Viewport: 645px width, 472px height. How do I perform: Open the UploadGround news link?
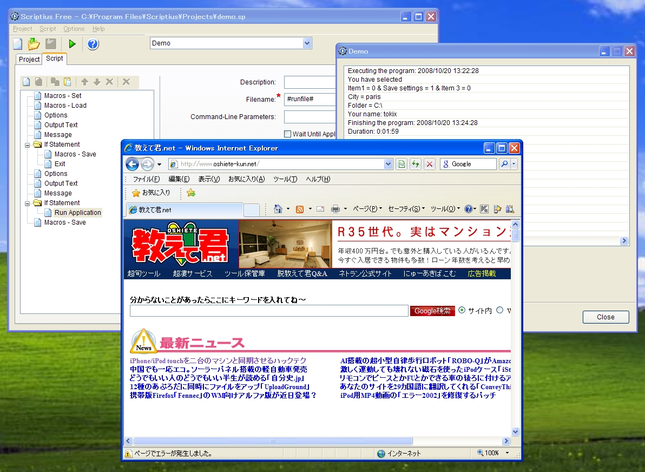coord(220,387)
